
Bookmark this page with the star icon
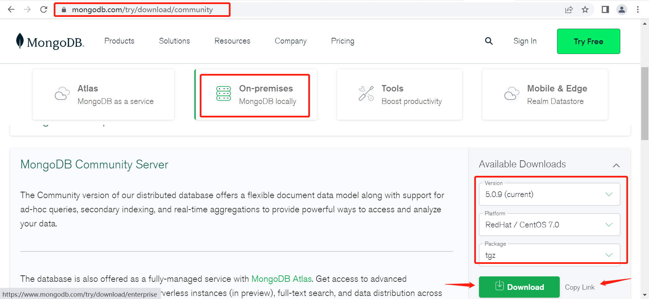[585, 9]
